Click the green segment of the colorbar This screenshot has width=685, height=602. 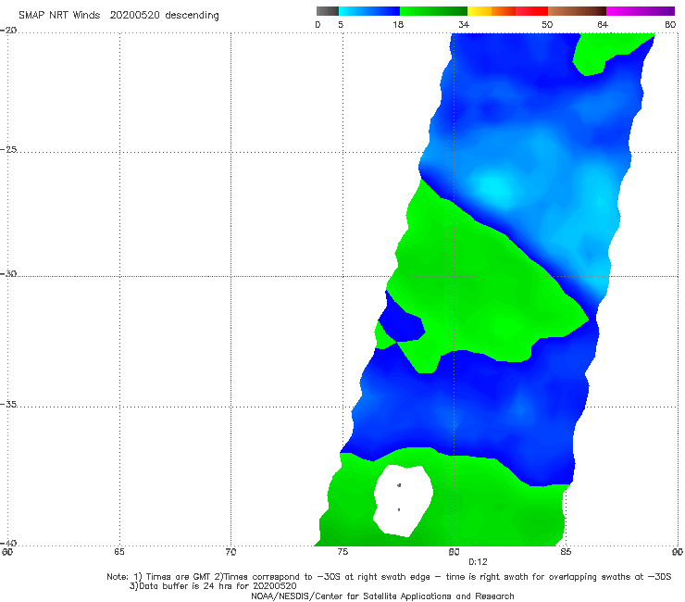(433, 11)
